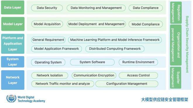Select the Data Layer block

click(x=13, y=7)
